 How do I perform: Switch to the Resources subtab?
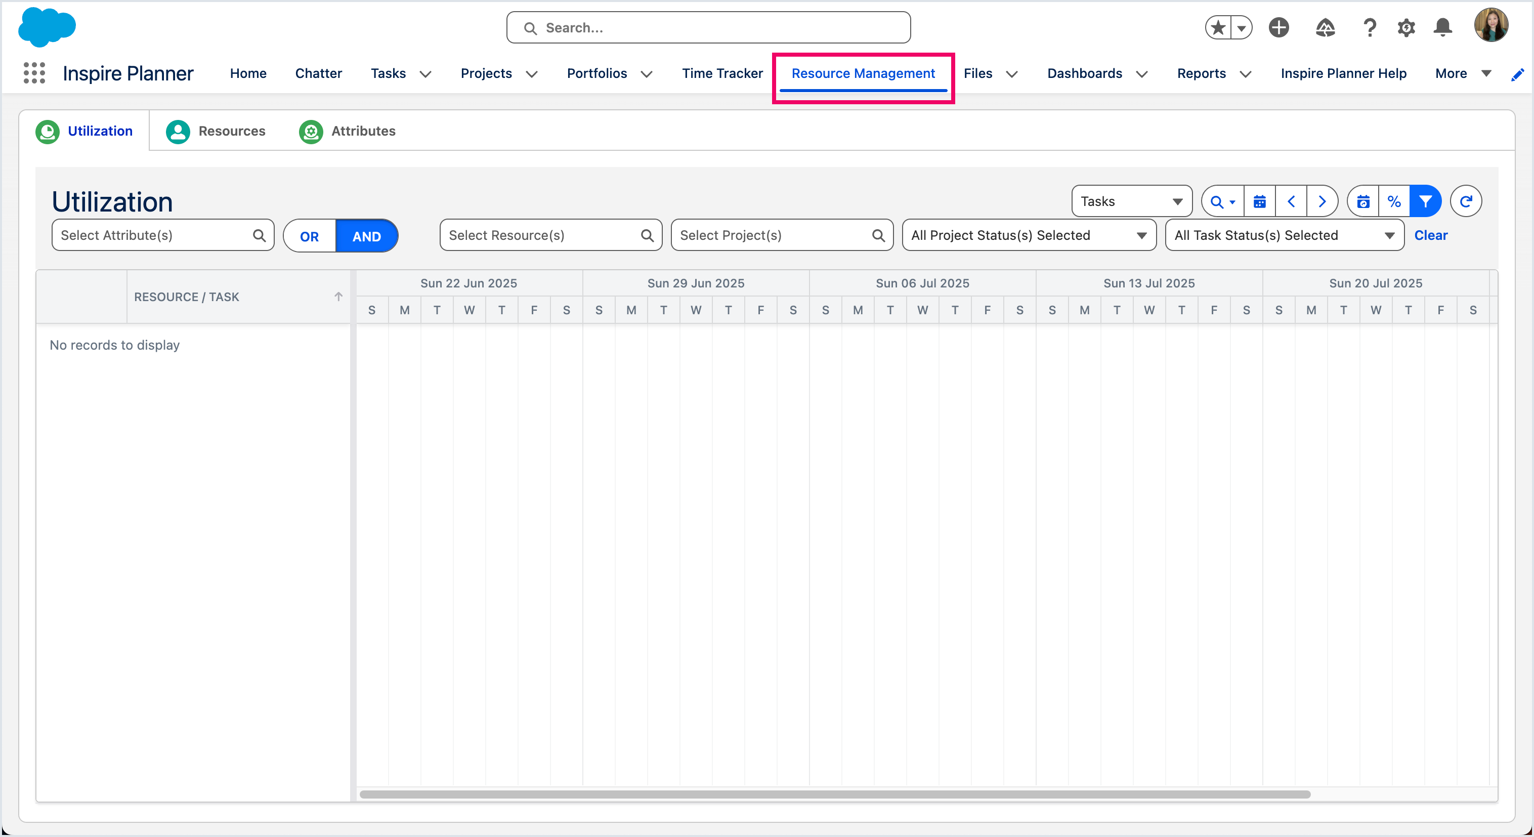coord(216,131)
